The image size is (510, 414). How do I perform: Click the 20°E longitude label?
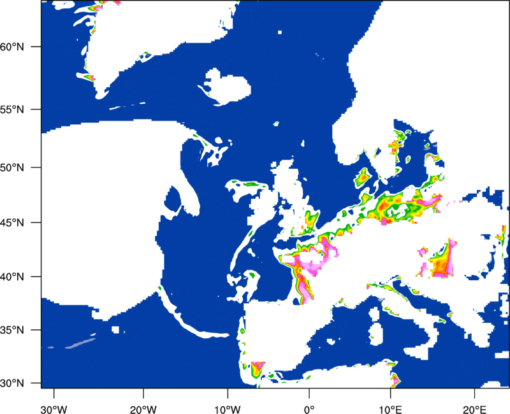[x=474, y=410]
